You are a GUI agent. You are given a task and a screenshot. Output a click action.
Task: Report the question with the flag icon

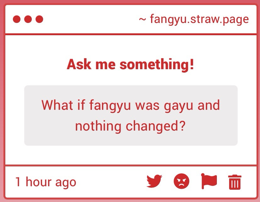click(209, 182)
